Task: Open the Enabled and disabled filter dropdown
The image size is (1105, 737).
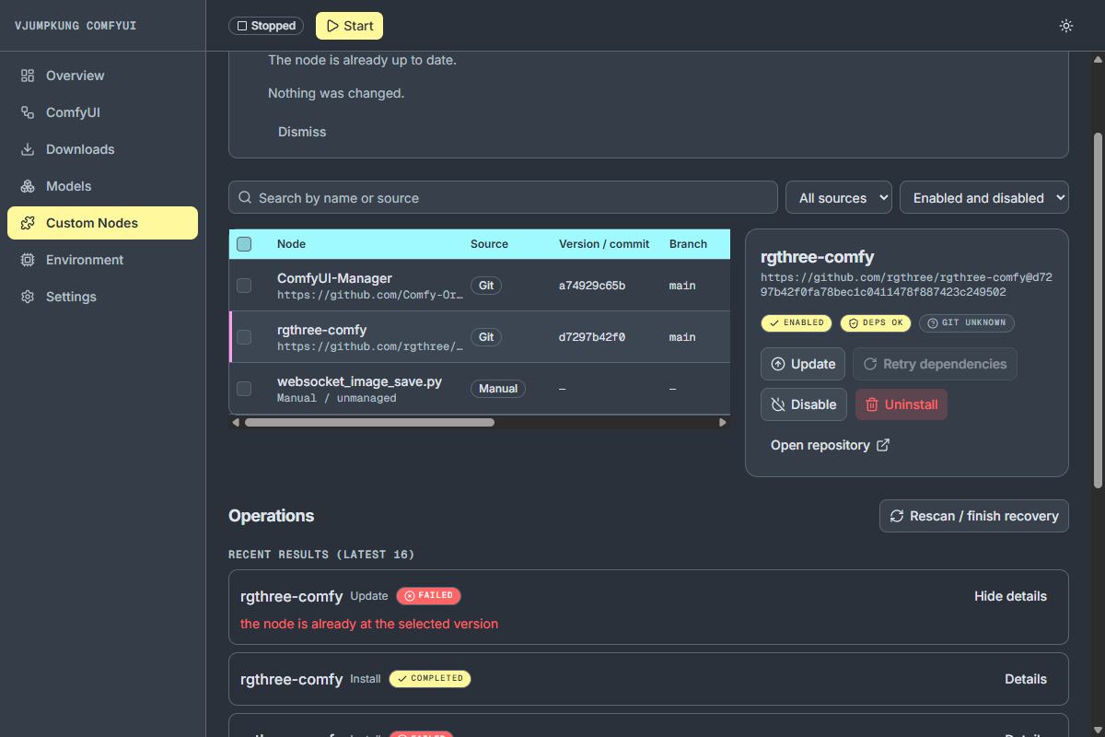Action: (x=984, y=197)
